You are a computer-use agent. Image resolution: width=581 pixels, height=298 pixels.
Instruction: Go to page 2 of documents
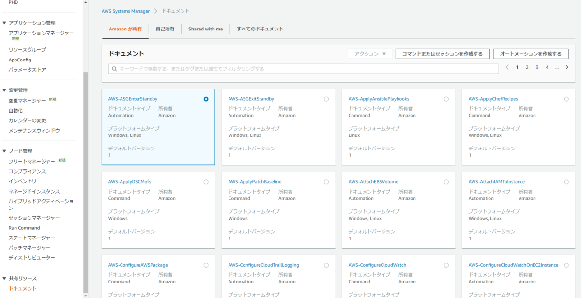[527, 67]
